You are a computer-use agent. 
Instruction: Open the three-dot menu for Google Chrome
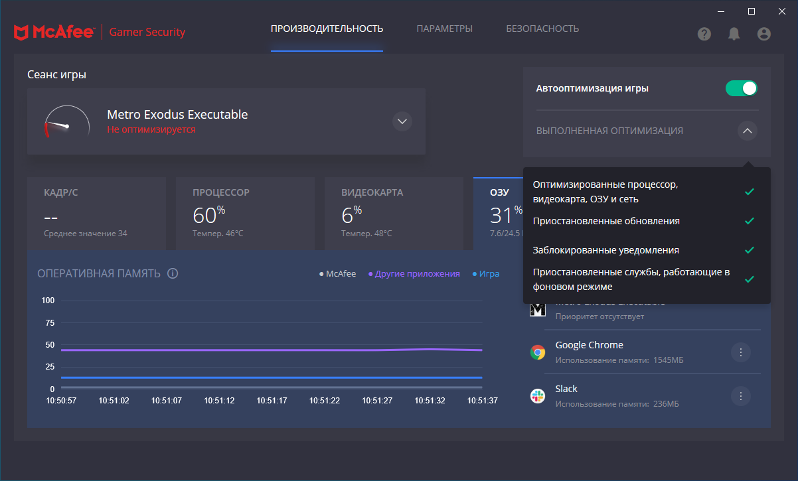point(740,352)
